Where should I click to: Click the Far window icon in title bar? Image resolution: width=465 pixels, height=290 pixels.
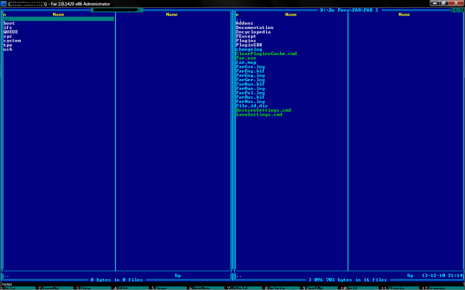(3, 3)
